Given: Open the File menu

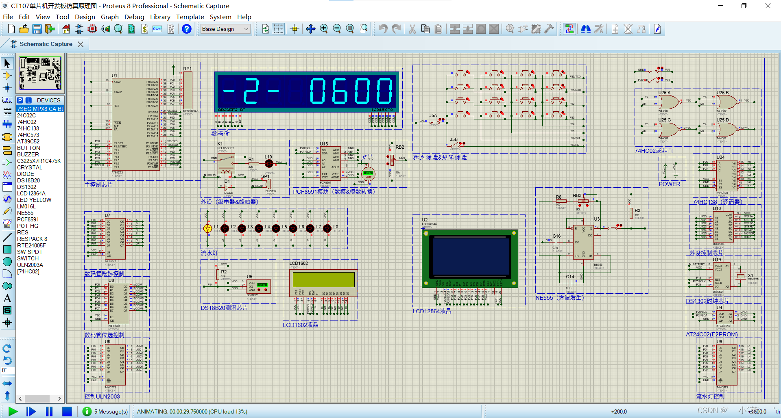Looking at the screenshot, I should pos(8,17).
